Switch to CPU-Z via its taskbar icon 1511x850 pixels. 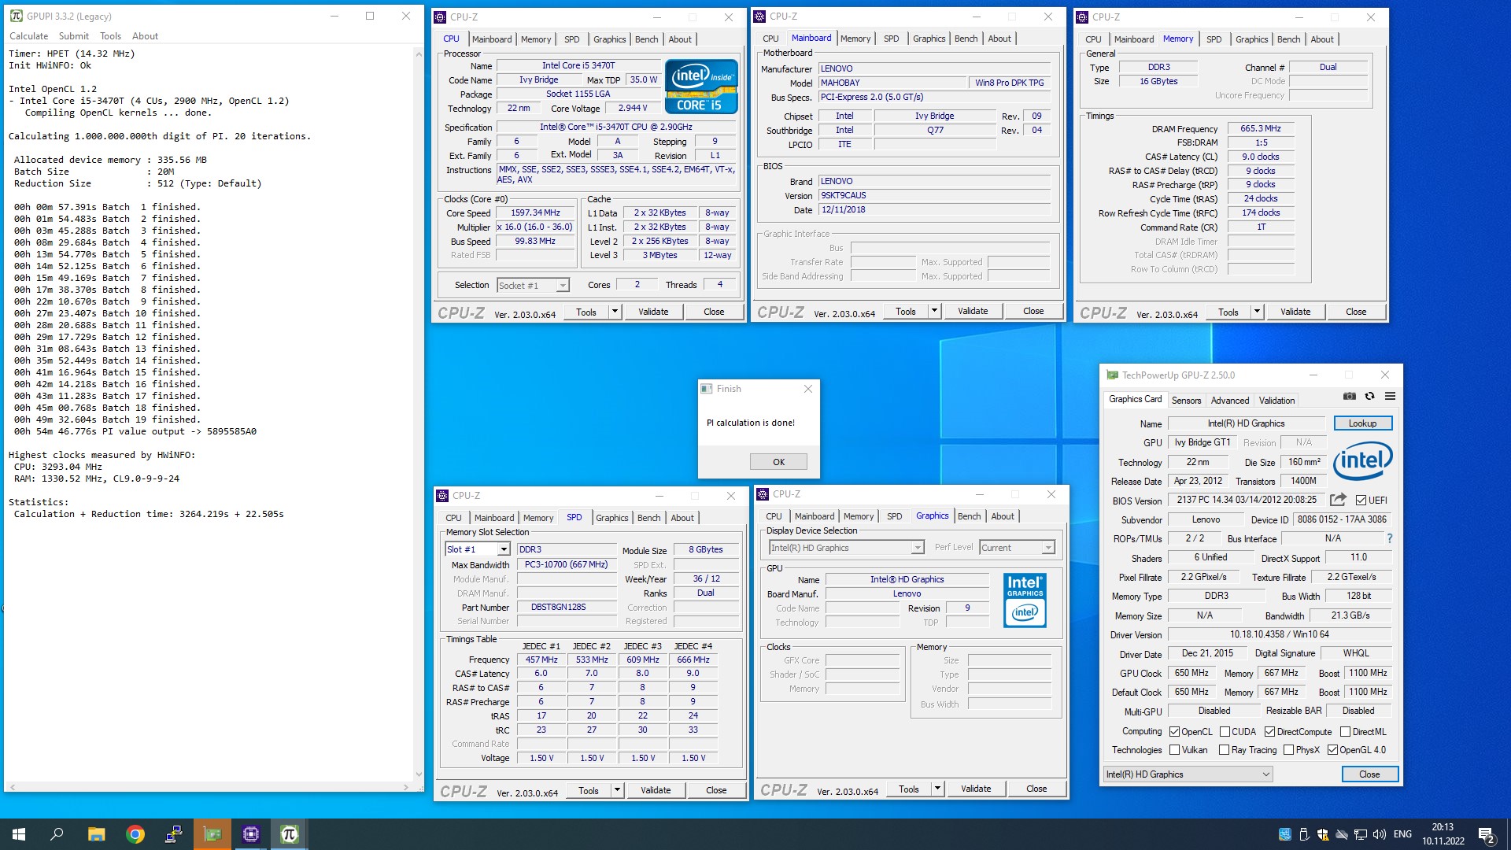coord(251,834)
